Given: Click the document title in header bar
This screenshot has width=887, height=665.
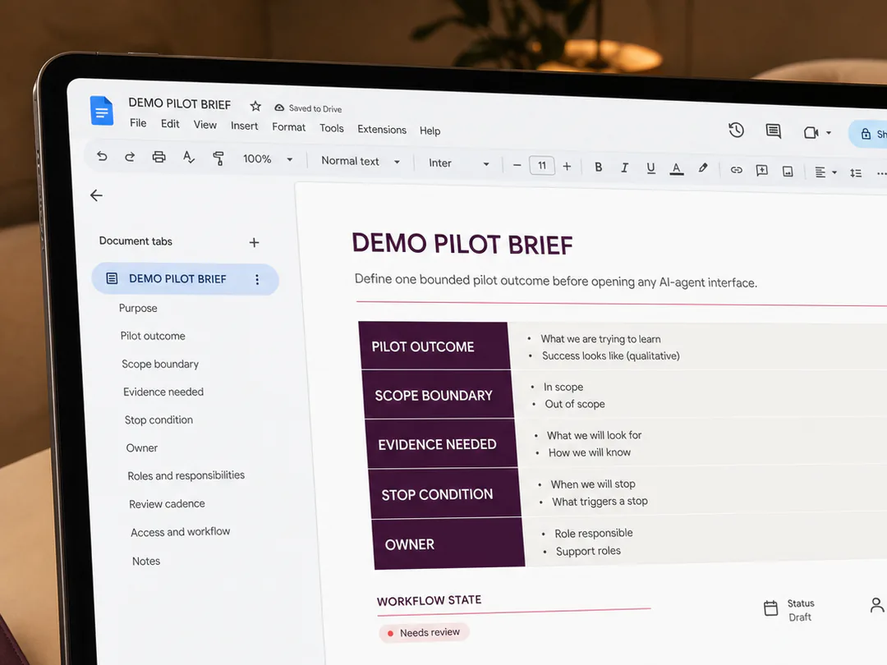Looking at the screenshot, I should pos(179,103).
